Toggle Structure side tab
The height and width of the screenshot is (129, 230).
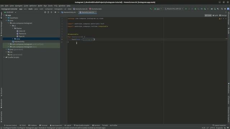click(x=1, y=92)
